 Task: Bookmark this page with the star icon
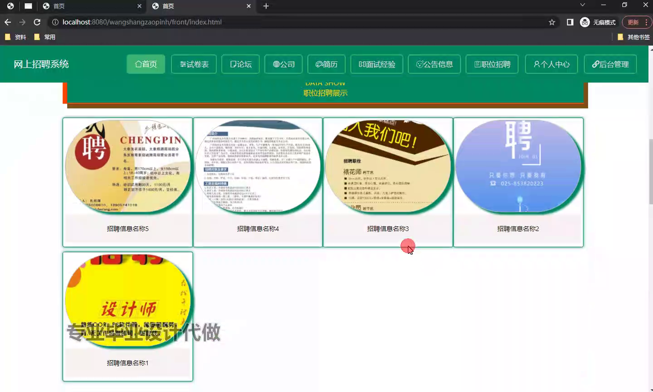[x=552, y=22]
